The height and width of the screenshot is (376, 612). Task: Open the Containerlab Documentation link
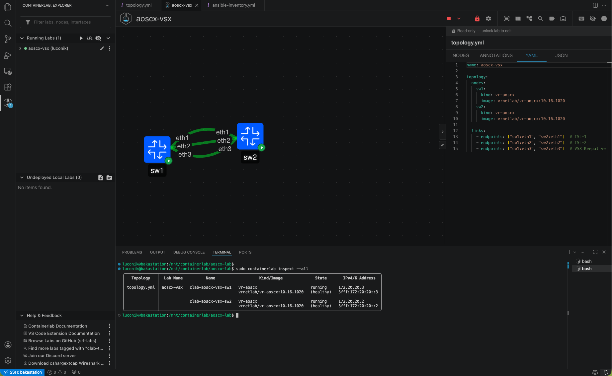click(57, 326)
